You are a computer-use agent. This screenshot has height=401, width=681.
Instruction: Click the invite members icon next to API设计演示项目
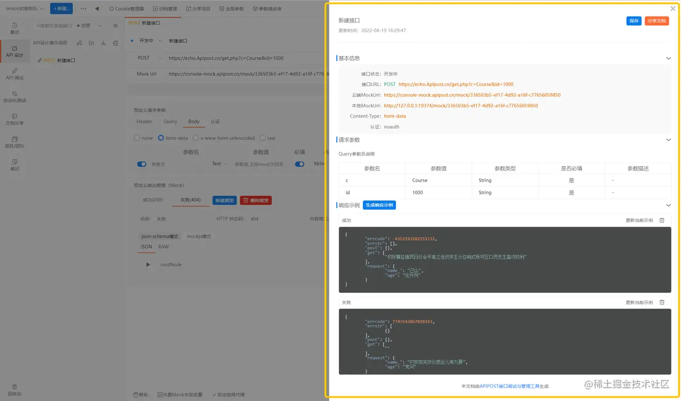coord(79,43)
